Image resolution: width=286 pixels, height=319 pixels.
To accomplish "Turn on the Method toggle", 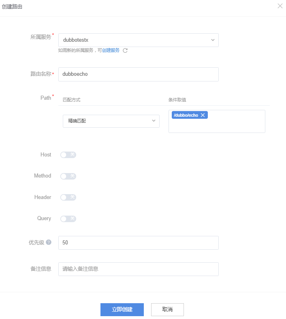I will [68, 176].
